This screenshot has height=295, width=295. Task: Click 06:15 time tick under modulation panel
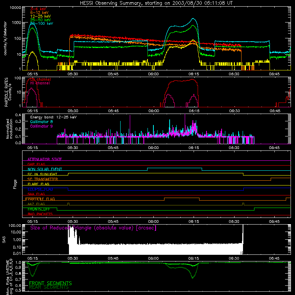pos(194,148)
